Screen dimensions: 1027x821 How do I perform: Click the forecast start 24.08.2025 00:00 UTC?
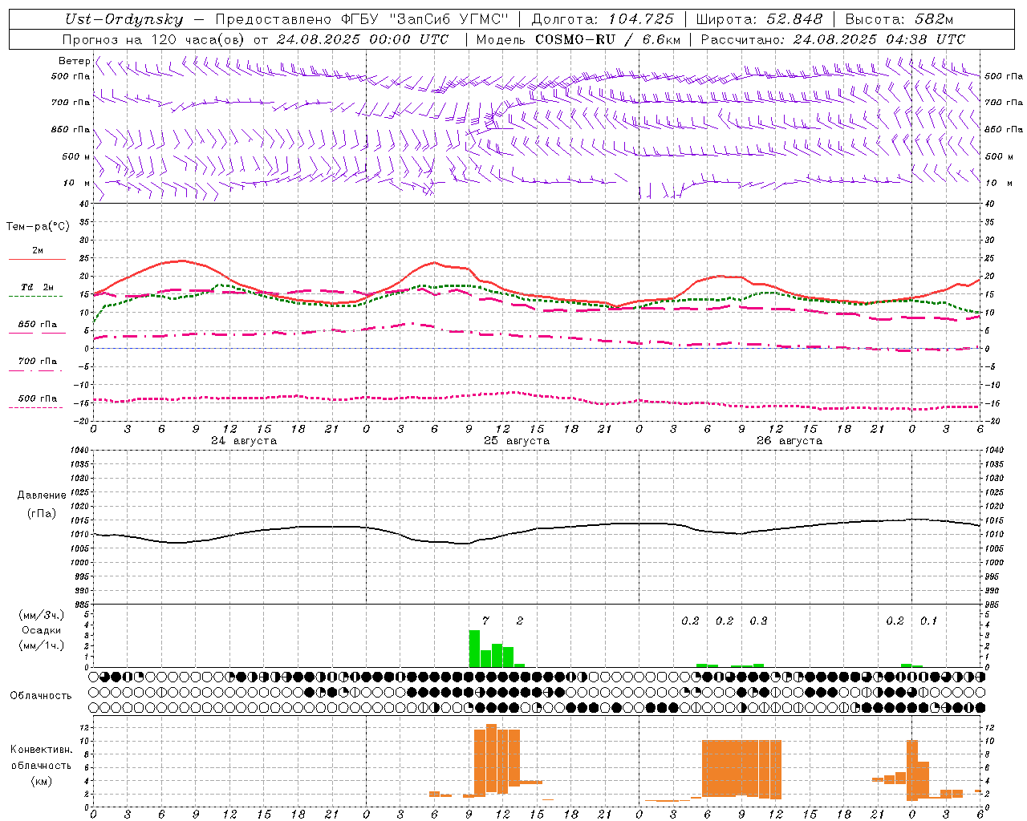pos(363,39)
